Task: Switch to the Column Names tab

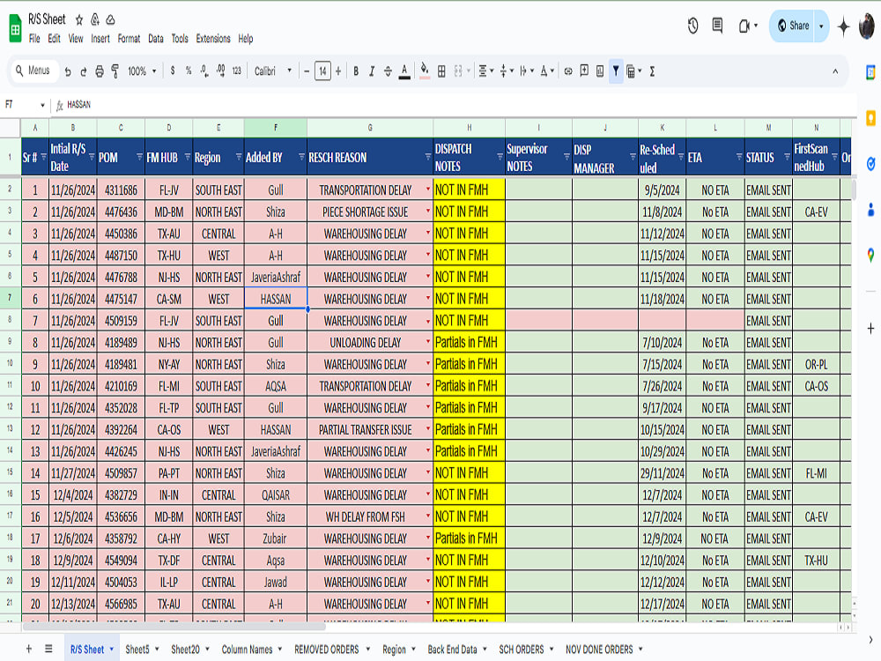Action: pos(247,650)
